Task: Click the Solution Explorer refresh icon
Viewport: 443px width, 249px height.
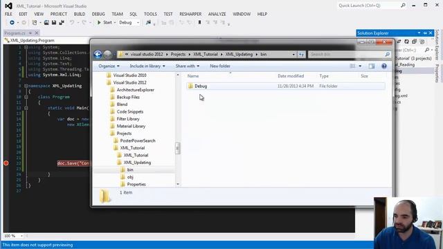Action: (x=406, y=41)
